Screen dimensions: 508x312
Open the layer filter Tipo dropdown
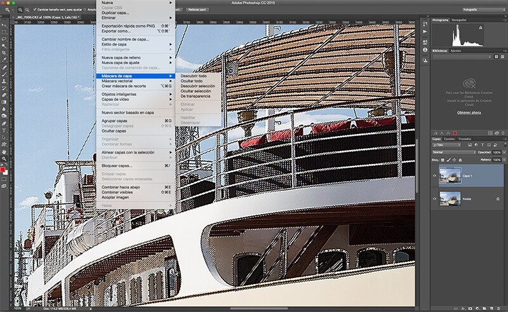[447, 145]
